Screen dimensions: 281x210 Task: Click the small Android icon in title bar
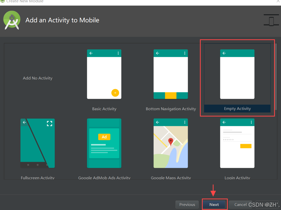point(3,1)
